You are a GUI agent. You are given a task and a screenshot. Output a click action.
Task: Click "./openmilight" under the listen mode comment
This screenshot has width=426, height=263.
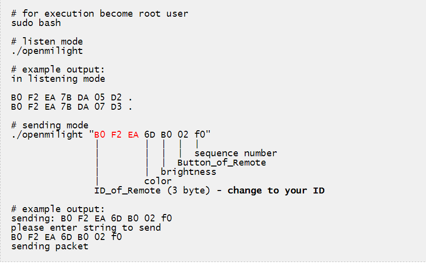pyautogui.click(x=47, y=50)
